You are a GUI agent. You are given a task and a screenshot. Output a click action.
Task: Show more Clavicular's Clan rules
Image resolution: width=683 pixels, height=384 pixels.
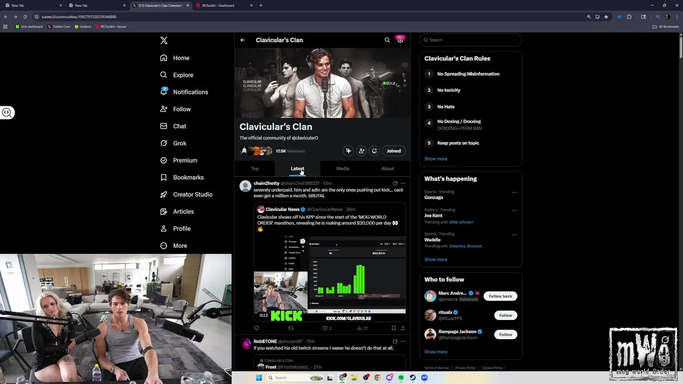tap(436, 159)
